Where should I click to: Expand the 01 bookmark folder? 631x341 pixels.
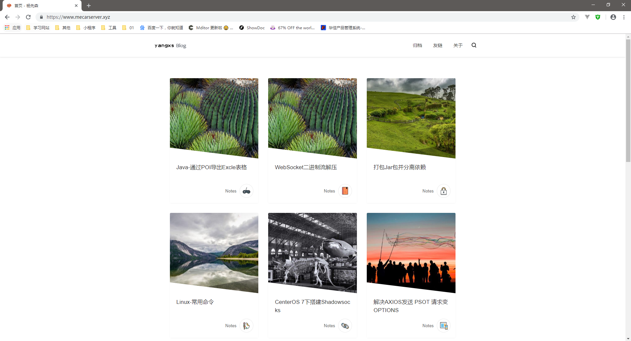pyautogui.click(x=128, y=28)
